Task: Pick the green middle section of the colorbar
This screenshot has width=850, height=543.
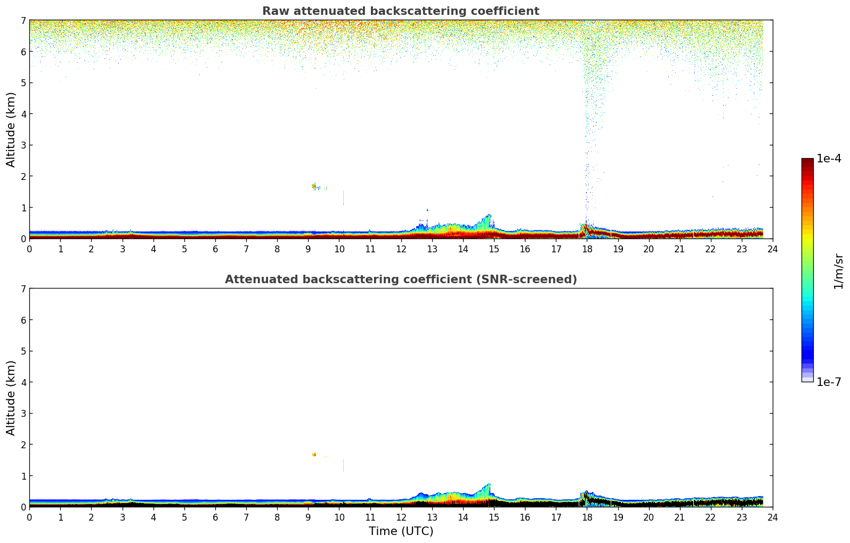Action: point(807,266)
